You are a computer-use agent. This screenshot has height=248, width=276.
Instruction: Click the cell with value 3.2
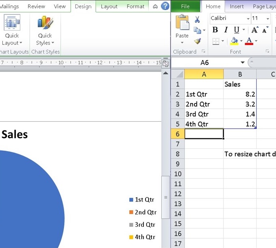(240, 104)
